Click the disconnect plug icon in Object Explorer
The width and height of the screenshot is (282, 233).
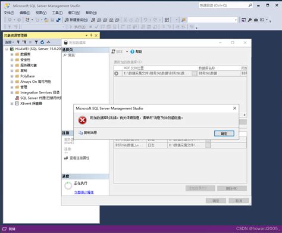[24, 42]
